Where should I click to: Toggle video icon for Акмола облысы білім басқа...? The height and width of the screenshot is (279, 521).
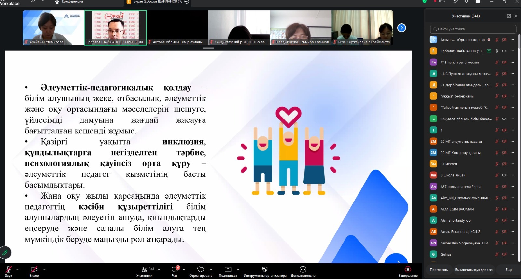[504, 119]
